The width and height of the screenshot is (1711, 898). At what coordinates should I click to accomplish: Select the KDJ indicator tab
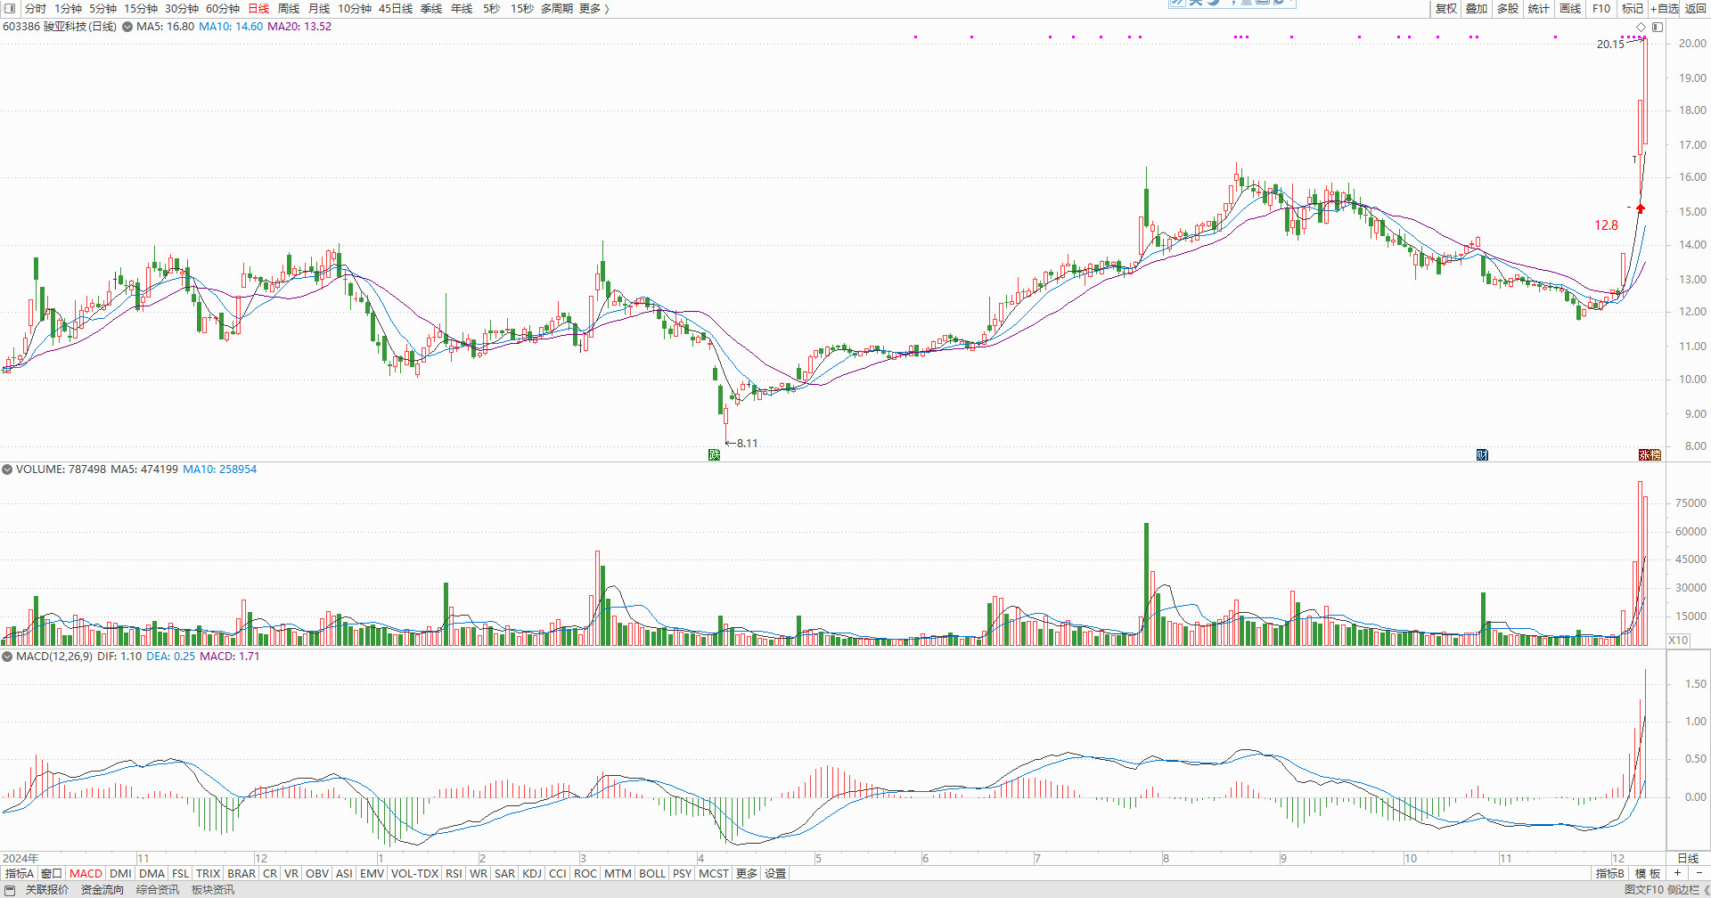[532, 873]
